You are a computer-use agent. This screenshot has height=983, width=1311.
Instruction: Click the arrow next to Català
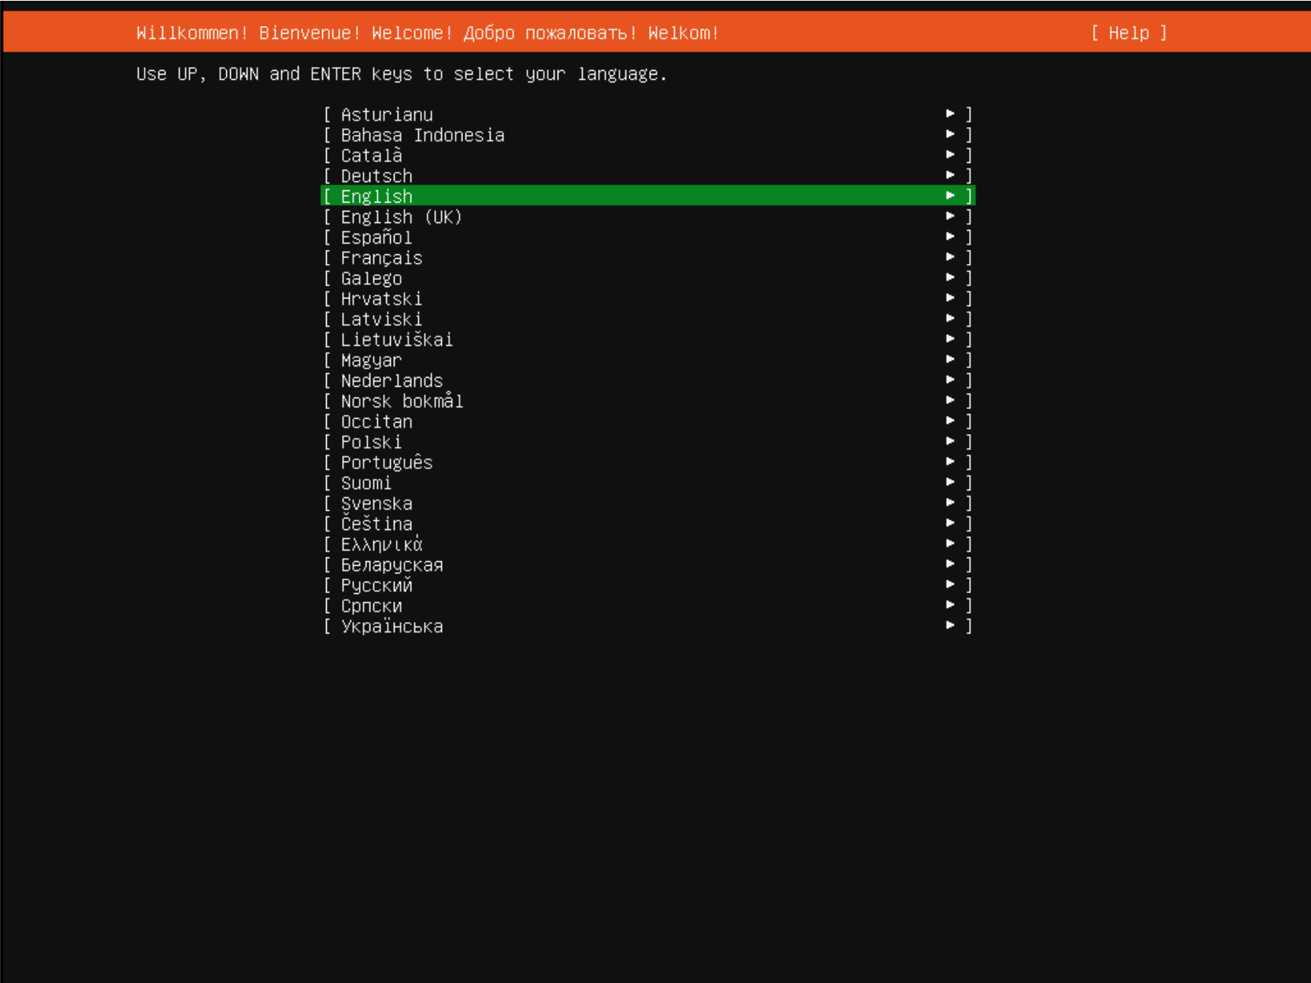[950, 155]
